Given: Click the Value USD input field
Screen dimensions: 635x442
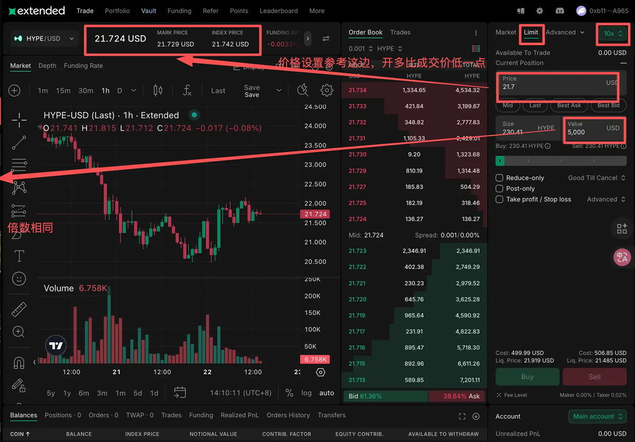Looking at the screenshot, I should click(594, 128).
